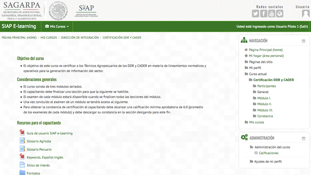Open Sitios de interés link
The height and width of the screenshot is (175, 311).
38,165
